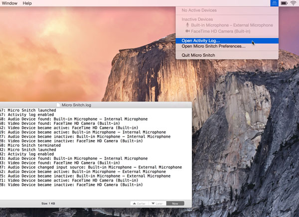Choose Open Activity Log…
Viewport: 299px width, 217px height.
pyautogui.click(x=227, y=41)
